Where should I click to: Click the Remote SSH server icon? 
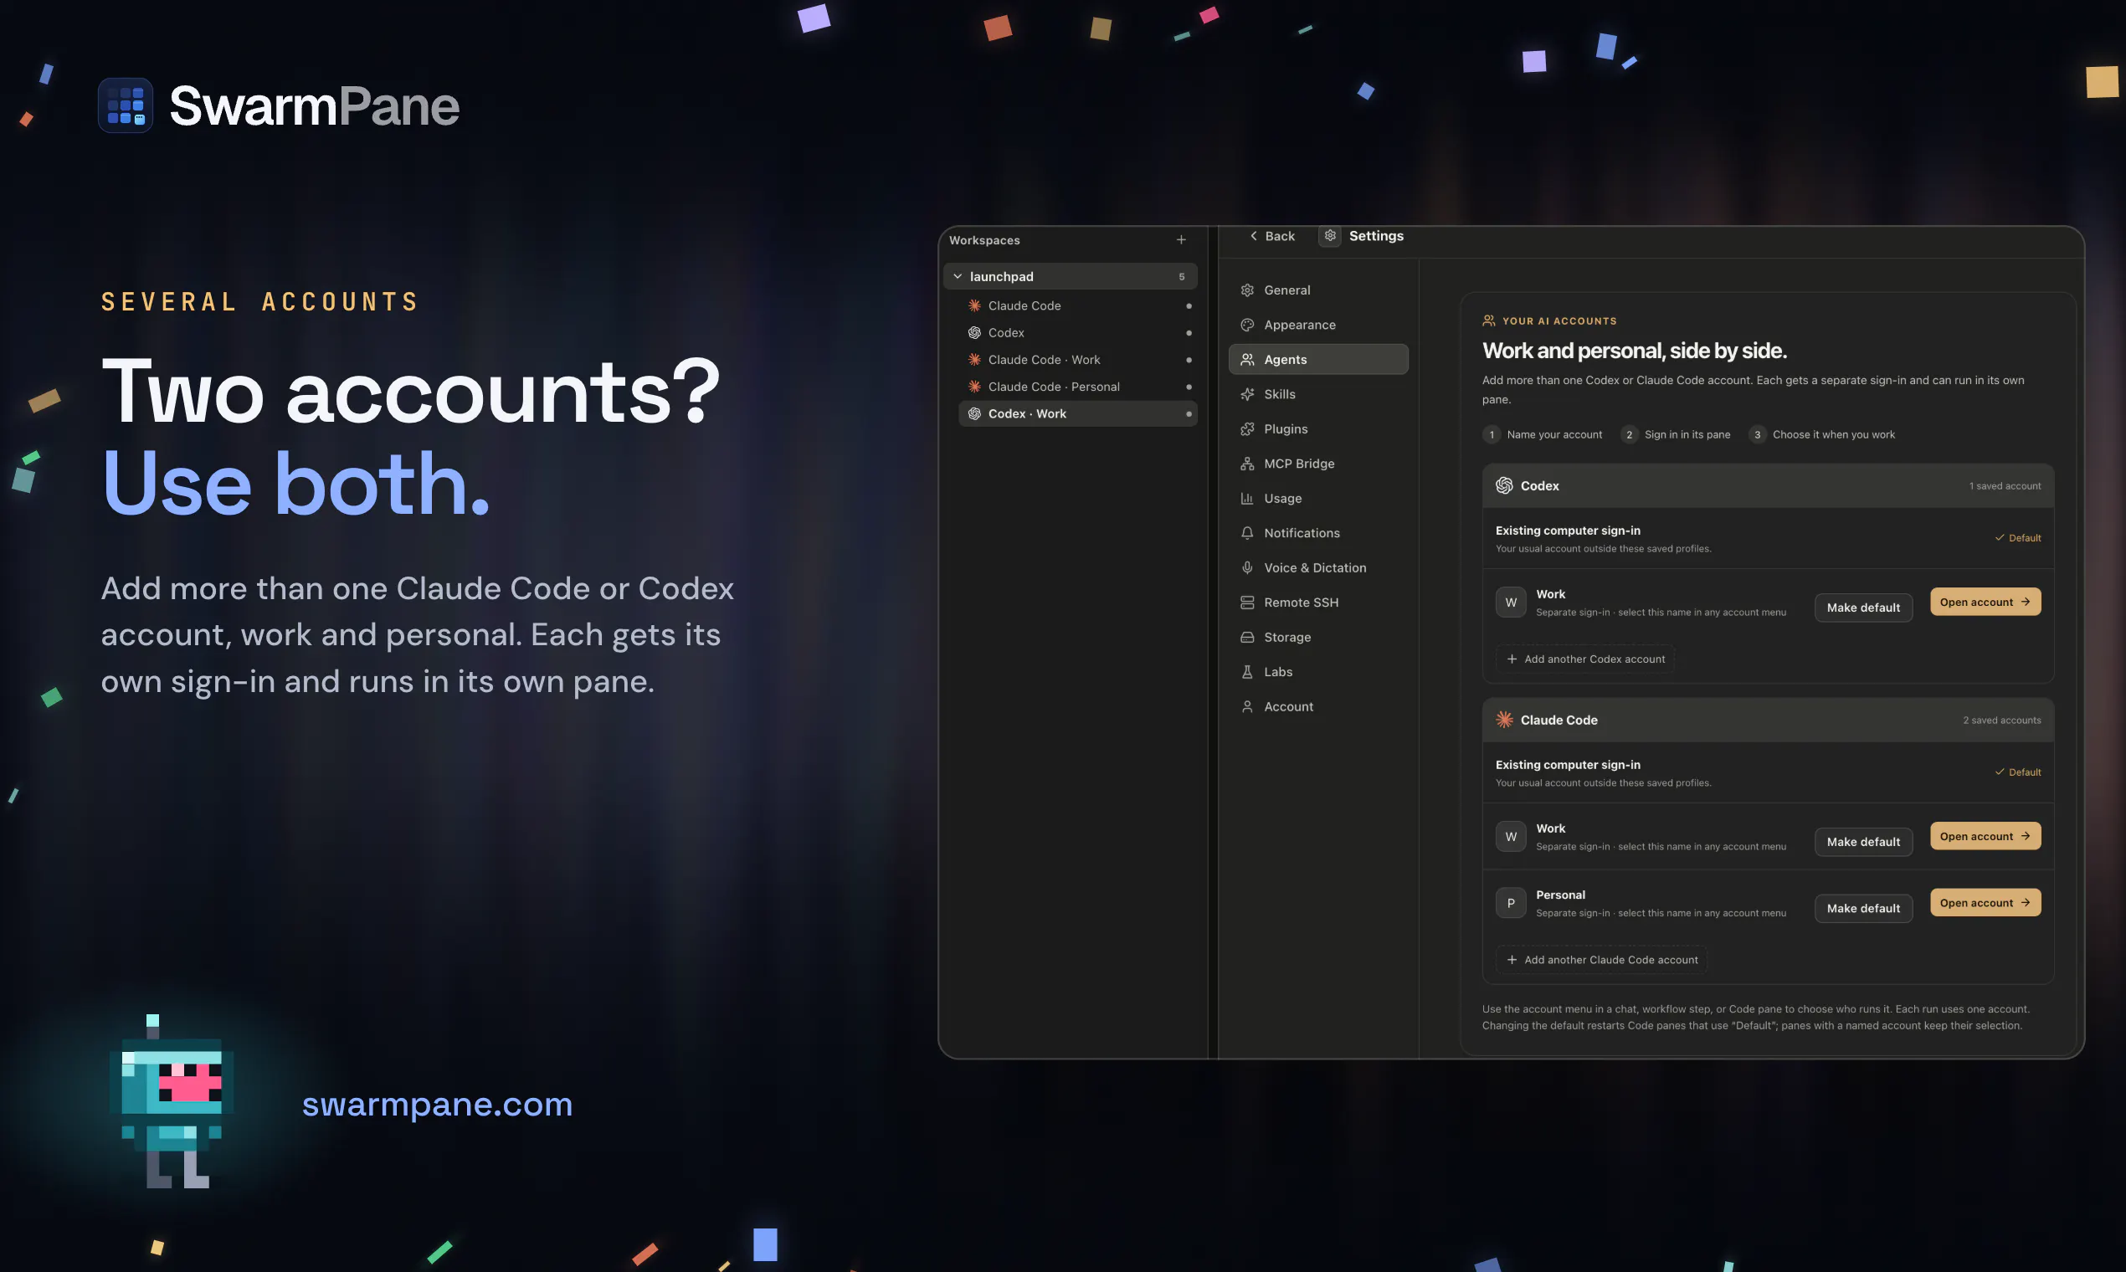[1247, 603]
